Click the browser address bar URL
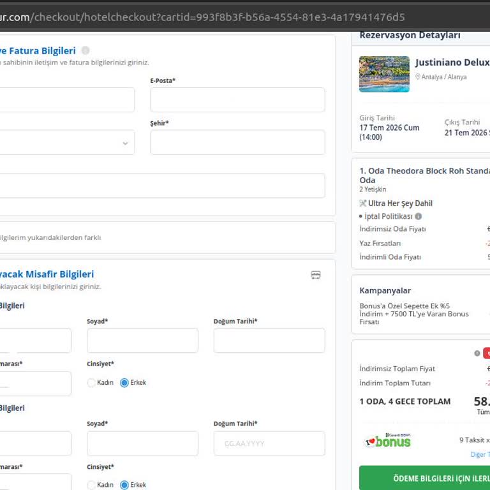 click(x=202, y=17)
